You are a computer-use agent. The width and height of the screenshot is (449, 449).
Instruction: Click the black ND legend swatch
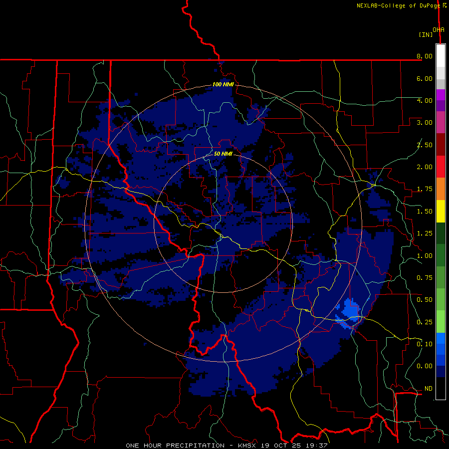[441, 388]
